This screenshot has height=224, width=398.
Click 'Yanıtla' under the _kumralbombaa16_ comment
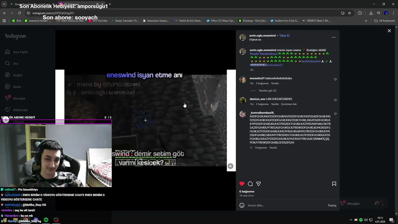[x=273, y=148]
